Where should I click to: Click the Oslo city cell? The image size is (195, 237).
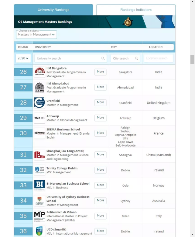[125, 185]
